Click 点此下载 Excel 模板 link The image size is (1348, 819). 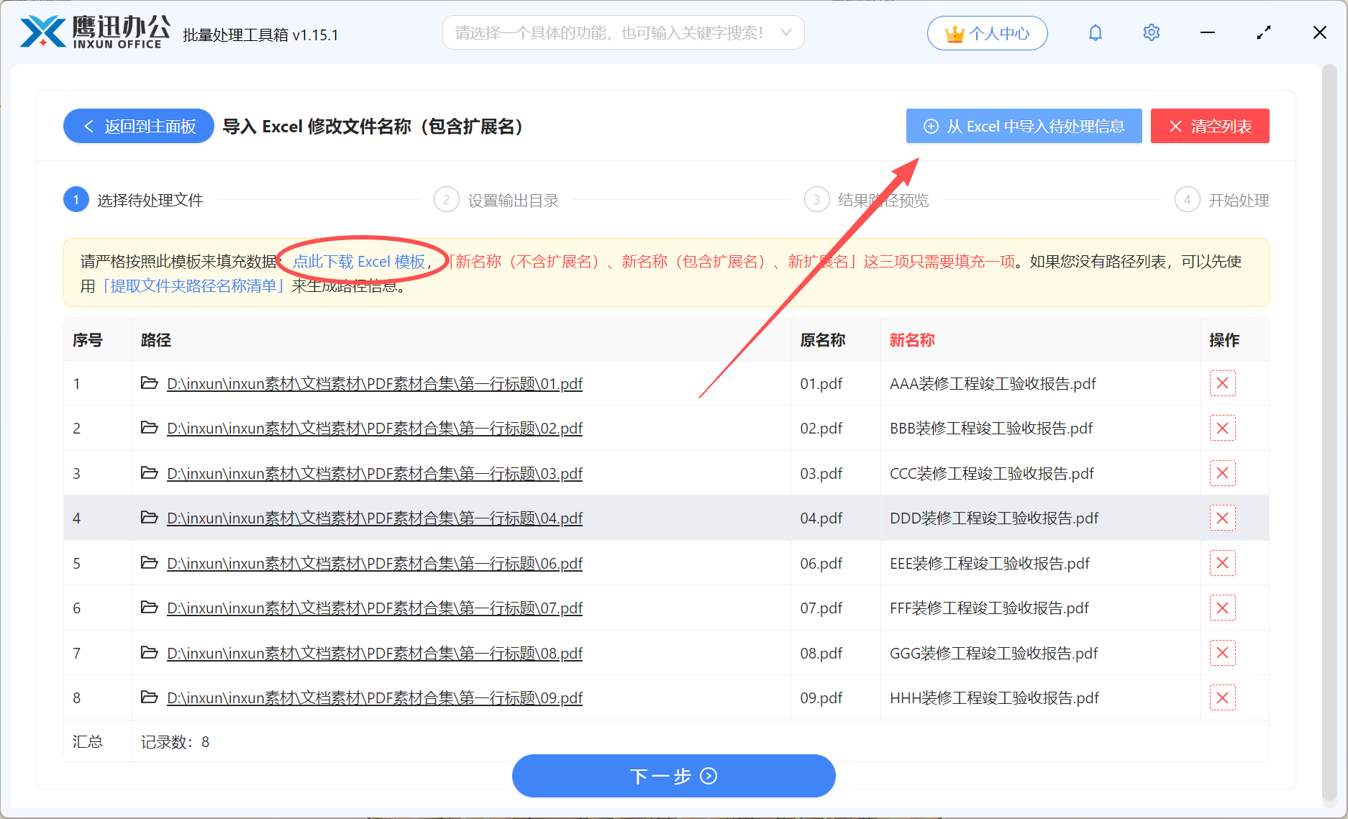click(x=359, y=262)
